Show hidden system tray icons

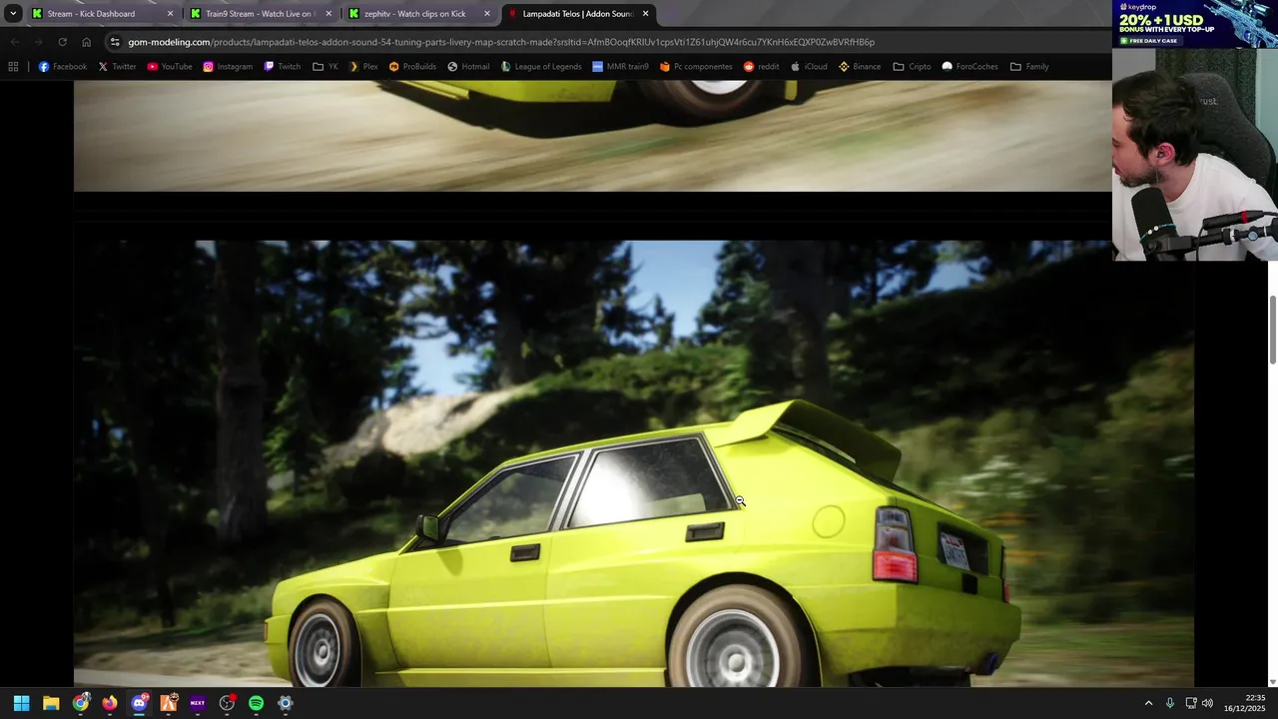pyautogui.click(x=1148, y=703)
